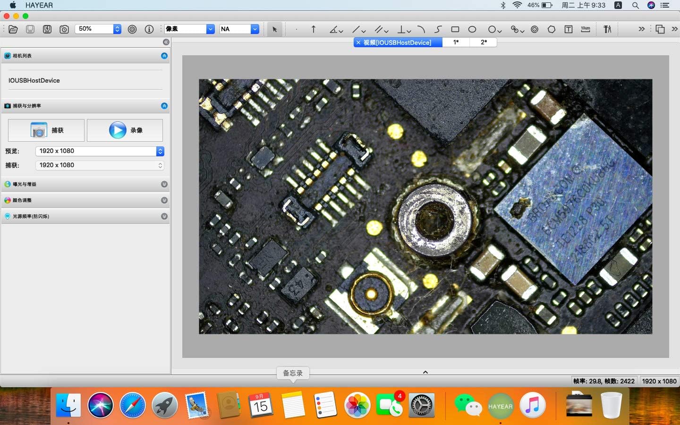Open an image file with the folder icon
This screenshot has width=680, height=425.
click(13, 29)
